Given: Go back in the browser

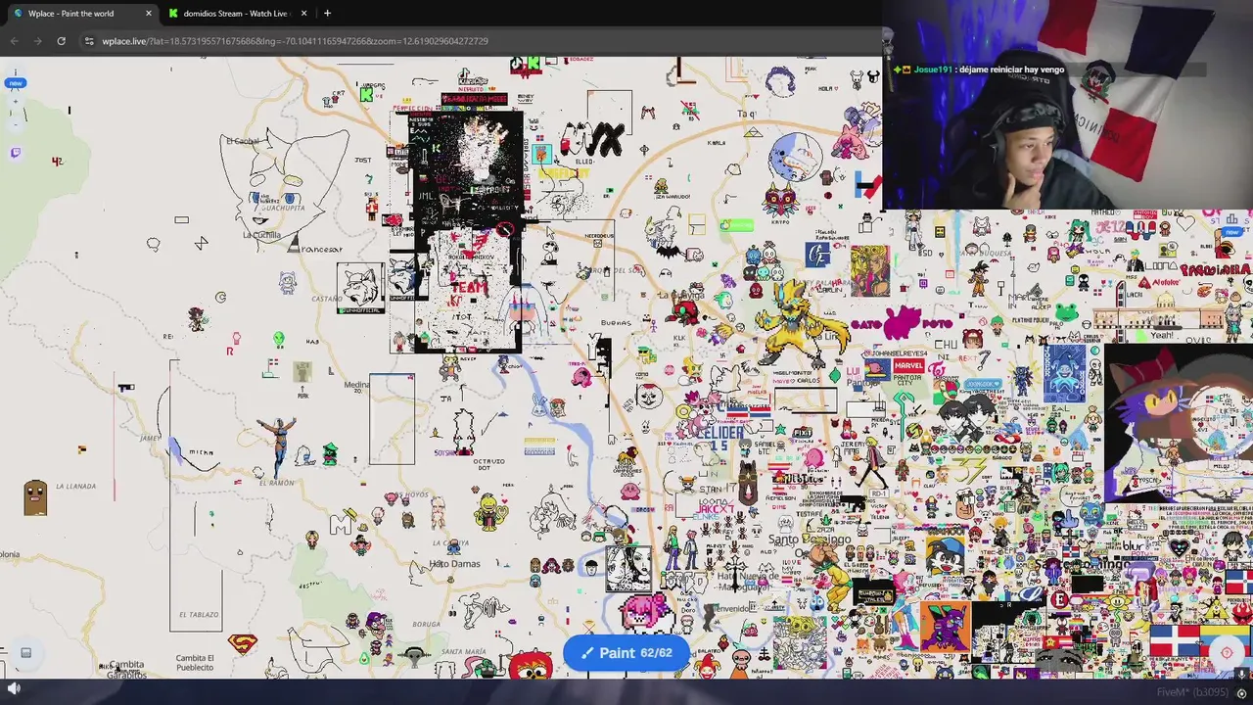Looking at the screenshot, I should (15, 41).
